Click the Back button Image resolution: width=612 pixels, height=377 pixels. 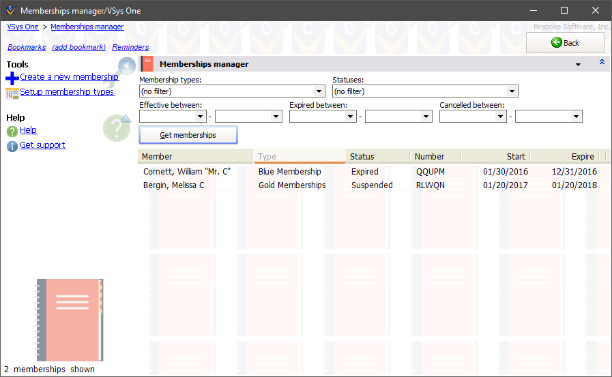[x=564, y=42]
